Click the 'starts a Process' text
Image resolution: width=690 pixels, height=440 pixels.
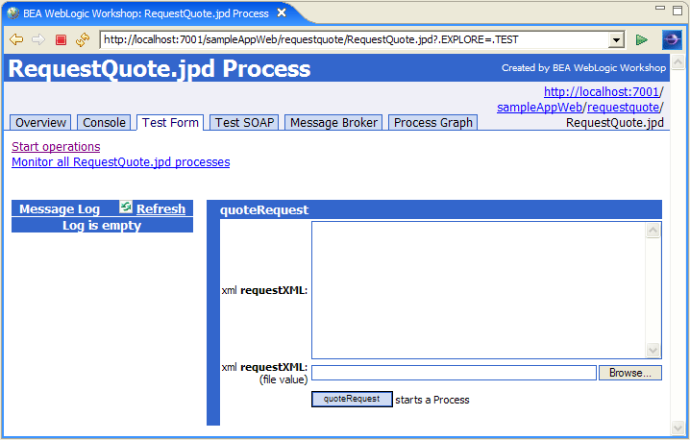[x=432, y=400]
